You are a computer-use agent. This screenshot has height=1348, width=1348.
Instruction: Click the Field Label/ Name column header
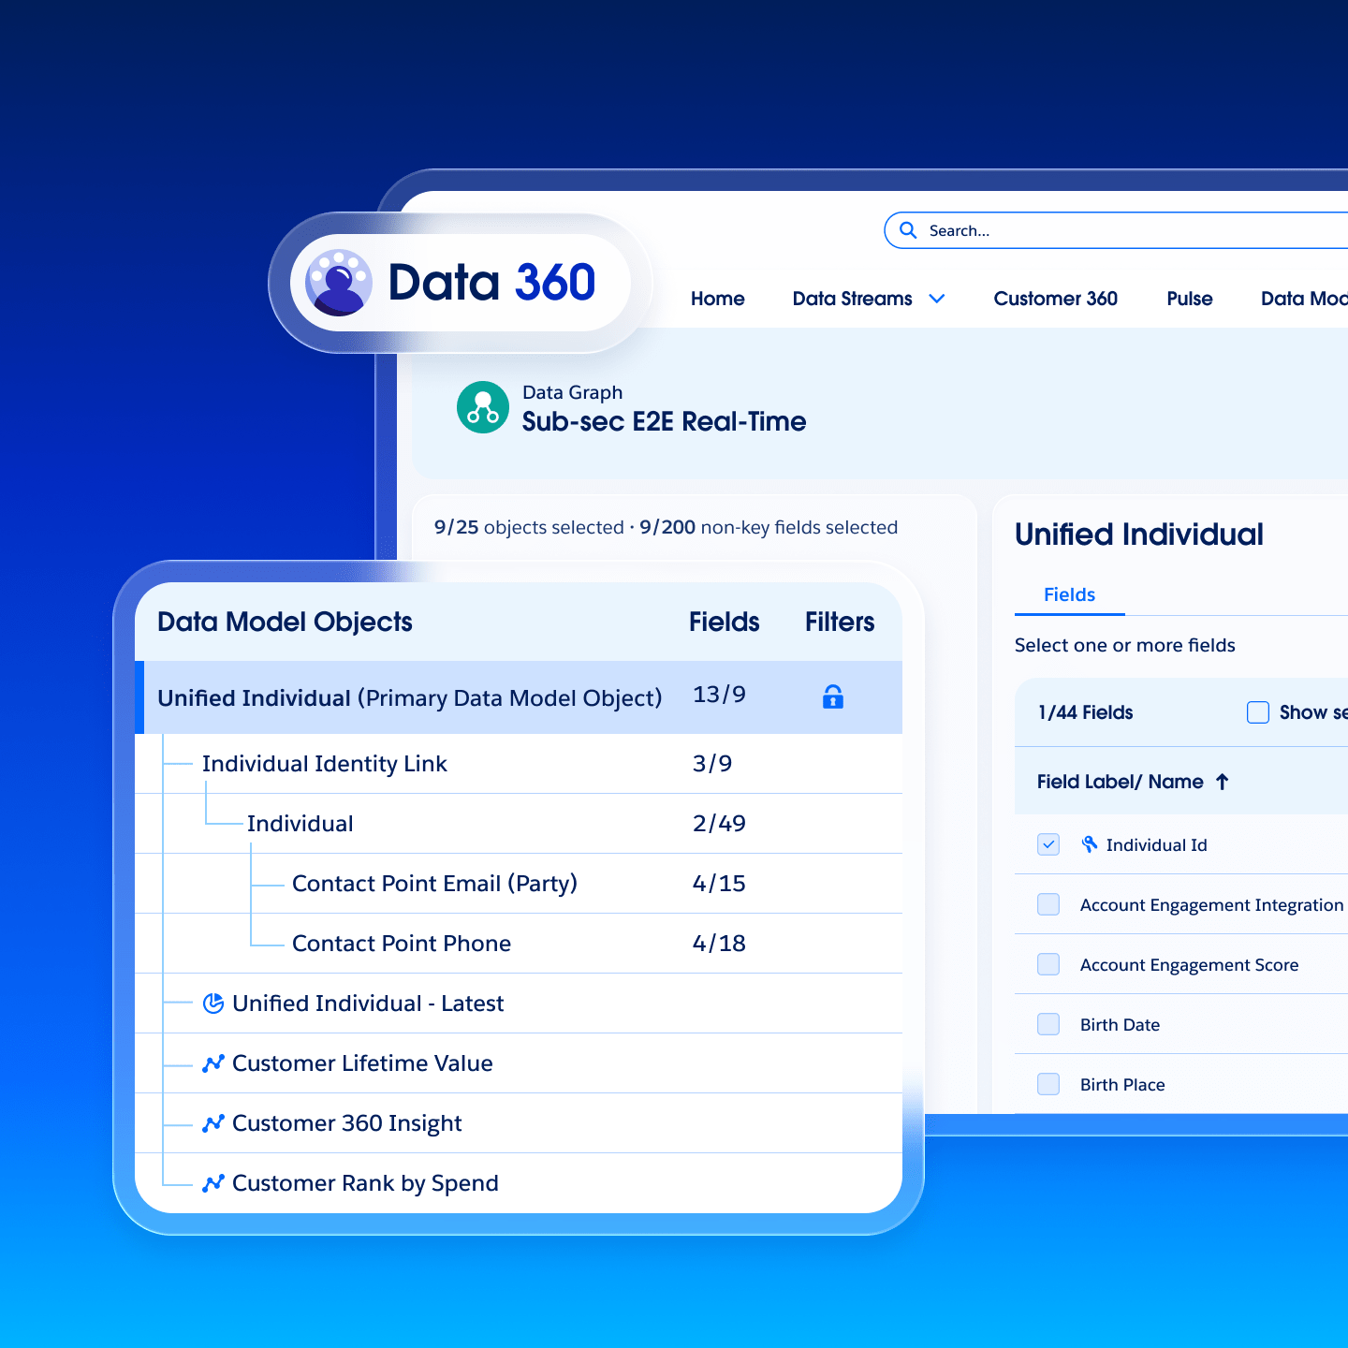1121,782
